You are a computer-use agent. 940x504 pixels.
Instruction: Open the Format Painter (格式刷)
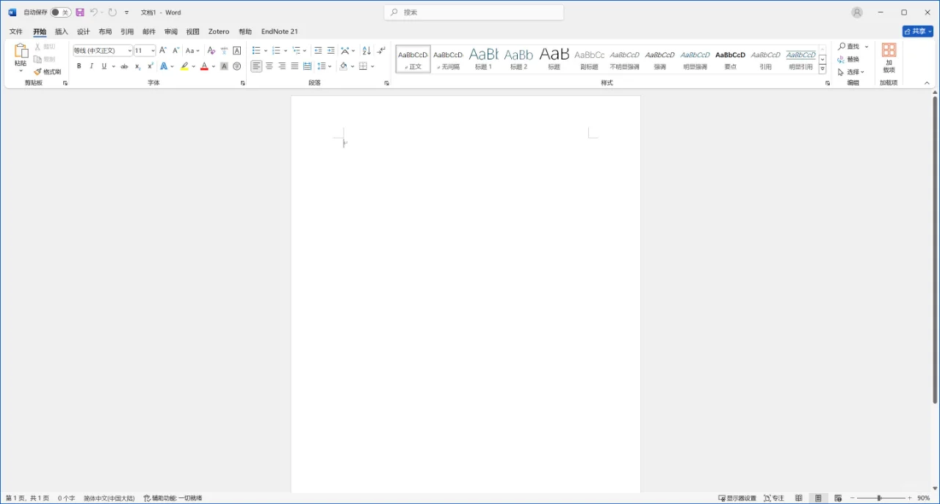click(x=48, y=71)
